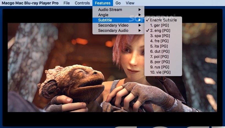Pick 9. rus [PG] subtitle track
This screenshot has width=225, height=128.
pos(160,67)
